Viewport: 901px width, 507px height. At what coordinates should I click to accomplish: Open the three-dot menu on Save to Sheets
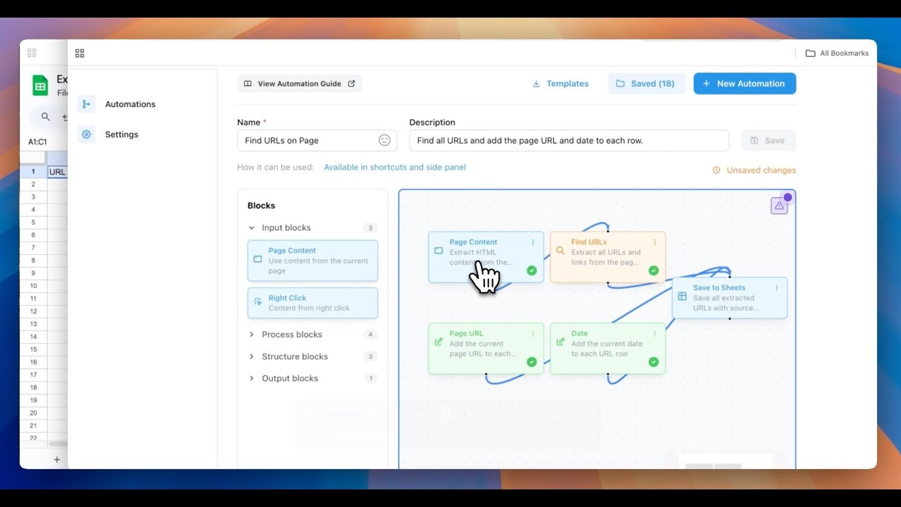pos(777,287)
